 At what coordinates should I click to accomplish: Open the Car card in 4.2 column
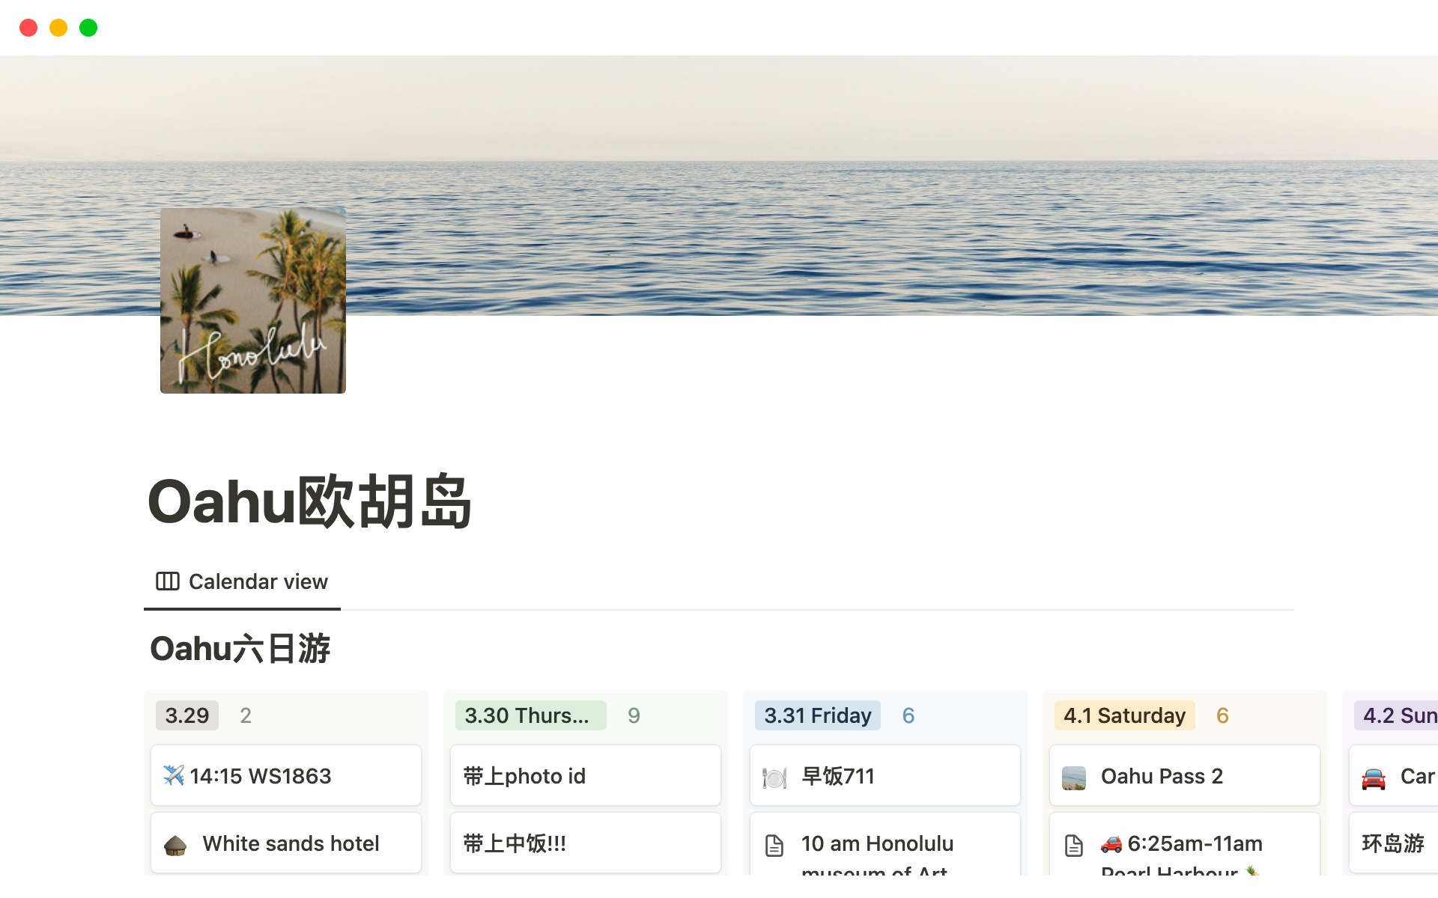click(1394, 775)
